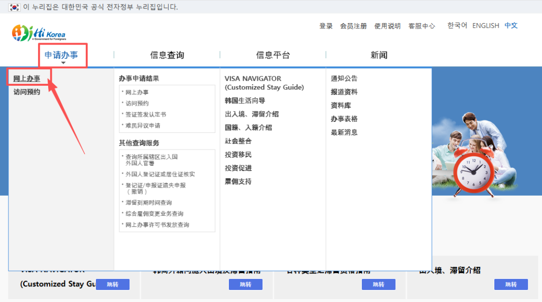Open 查询所属辖区出入国外国人官署
542x302 pixels.
click(x=152, y=160)
